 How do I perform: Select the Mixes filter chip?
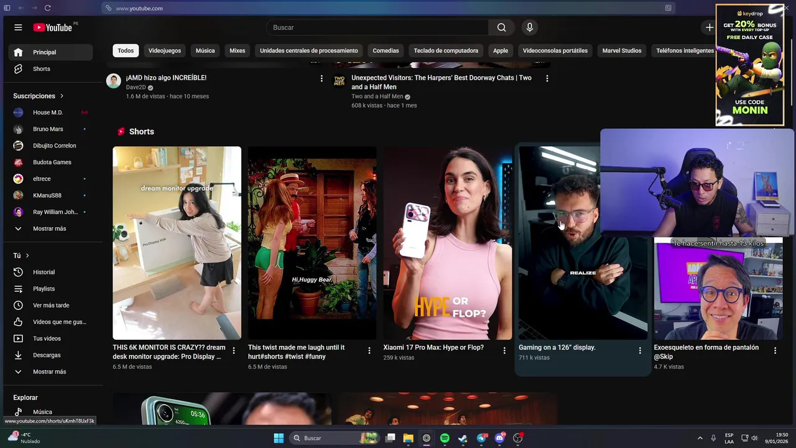point(238,50)
